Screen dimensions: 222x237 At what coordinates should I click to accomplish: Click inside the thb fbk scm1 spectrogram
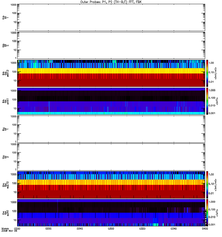tap(111, 101)
